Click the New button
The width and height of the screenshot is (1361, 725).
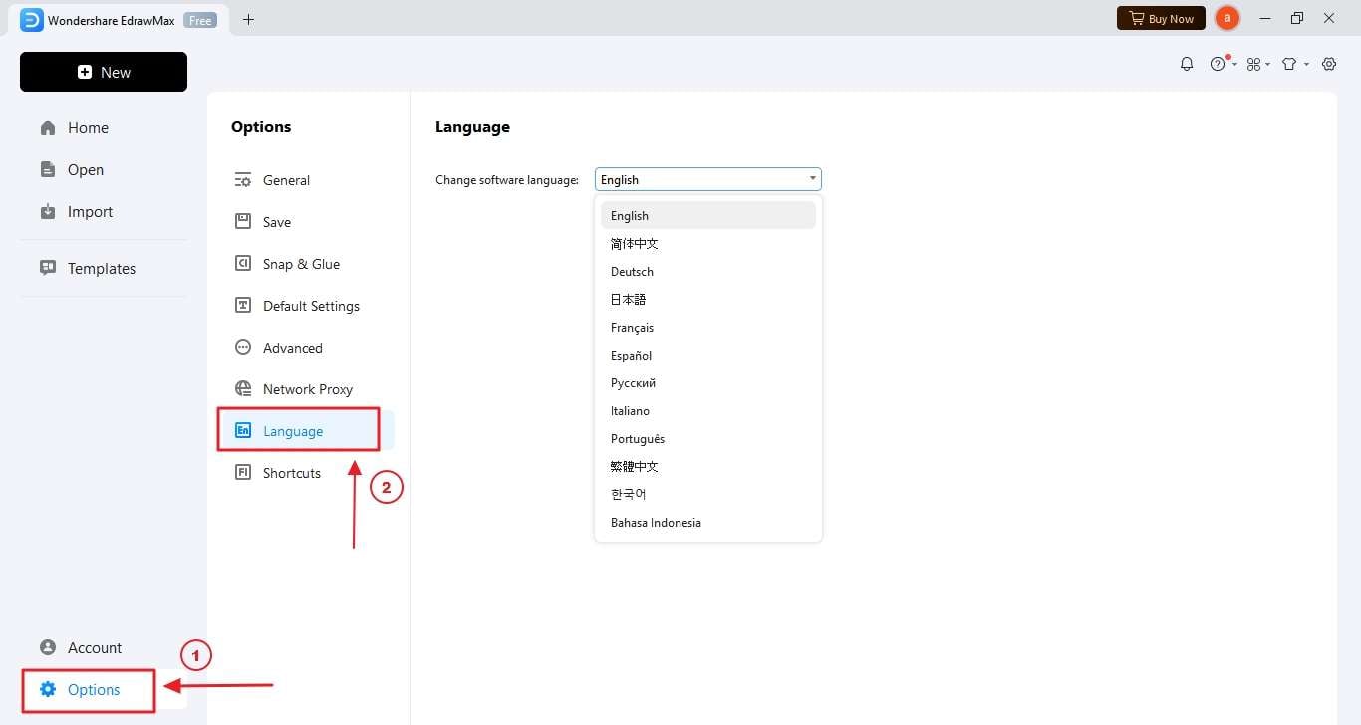click(x=104, y=72)
